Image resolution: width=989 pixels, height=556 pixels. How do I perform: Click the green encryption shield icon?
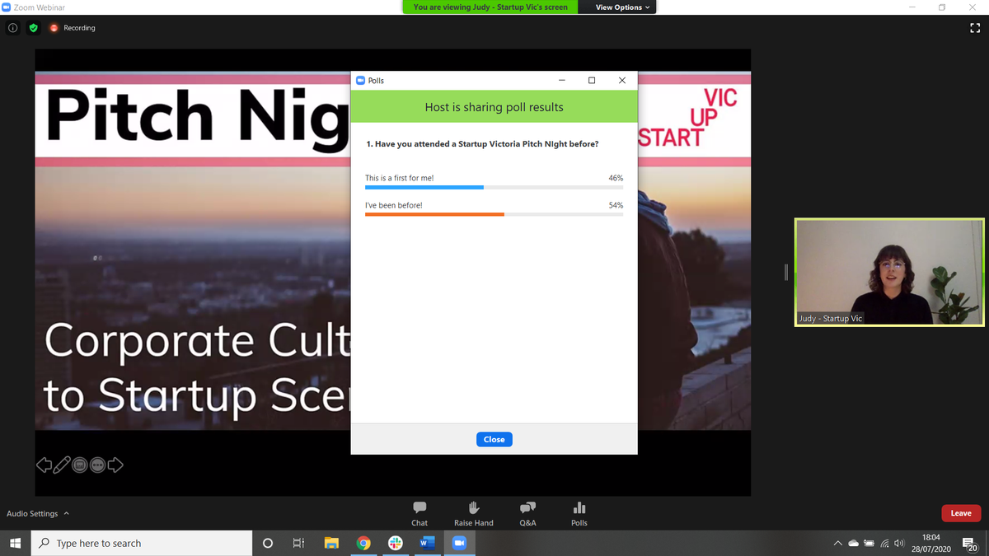point(33,28)
